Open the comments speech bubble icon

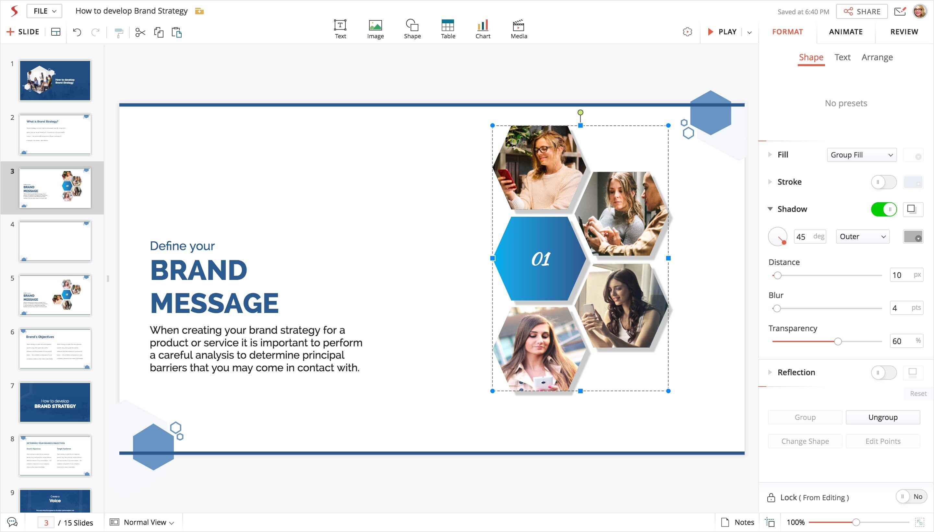(12, 522)
